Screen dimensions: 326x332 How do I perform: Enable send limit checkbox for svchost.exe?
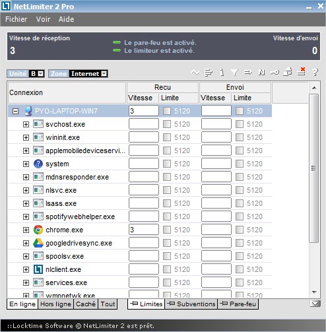tap(240, 124)
